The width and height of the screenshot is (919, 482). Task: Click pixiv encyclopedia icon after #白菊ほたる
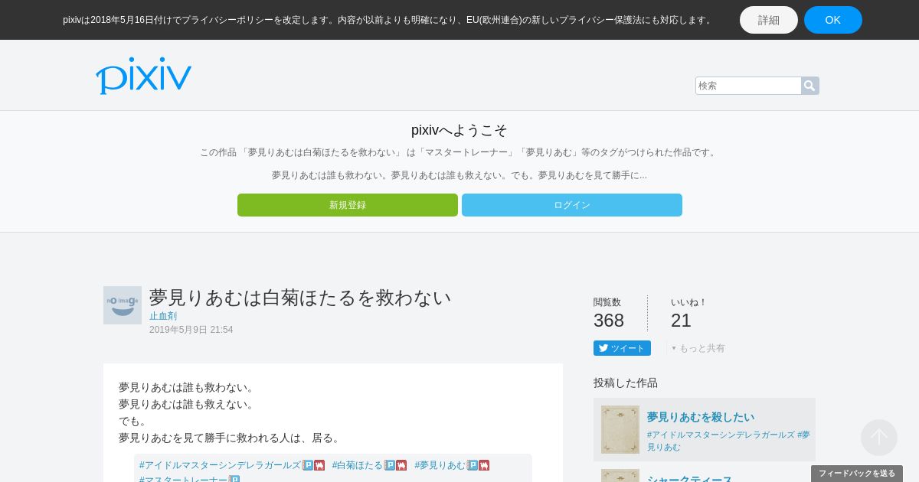(390, 465)
